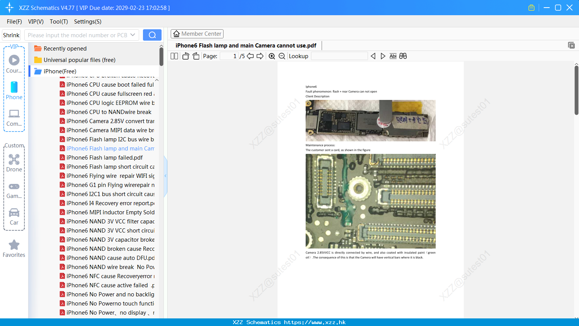
Task: Open iPhone6 MIPI inductor Empty Sold file
Action: pyautogui.click(x=107, y=212)
